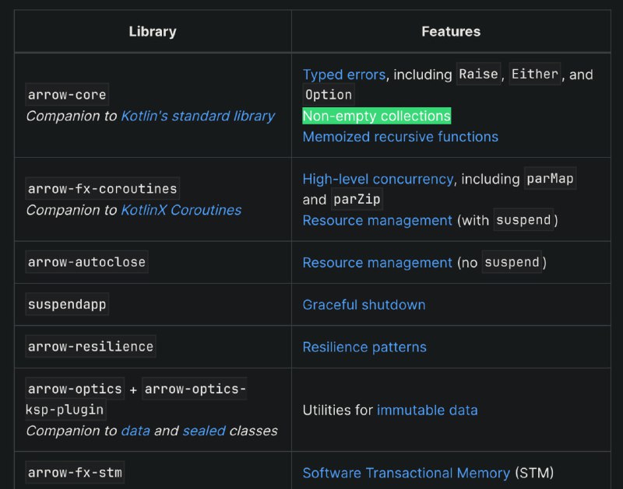Click the arrow-core code label
The width and height of the screenshot is (623, 489).
point(67,95)
